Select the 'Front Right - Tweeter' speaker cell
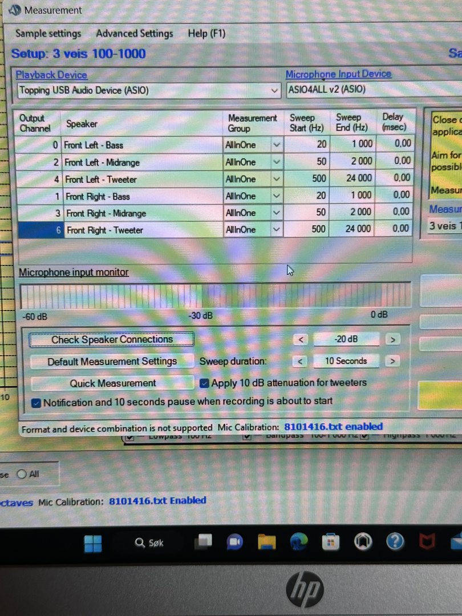 tap(143, 230)
